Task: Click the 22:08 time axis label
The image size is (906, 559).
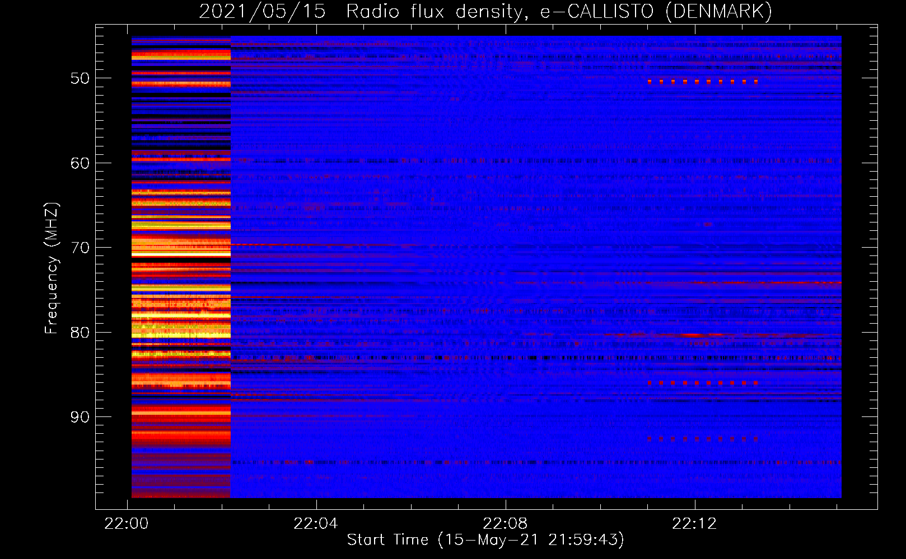Action: (x=505, y=524)
